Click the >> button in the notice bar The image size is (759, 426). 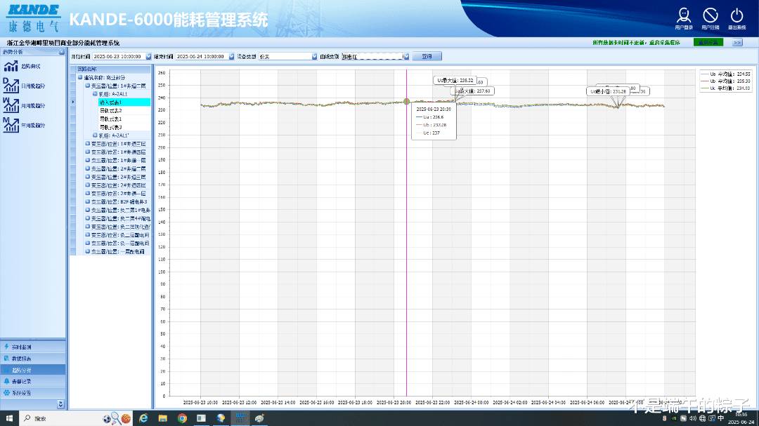(x=737, y=43)
